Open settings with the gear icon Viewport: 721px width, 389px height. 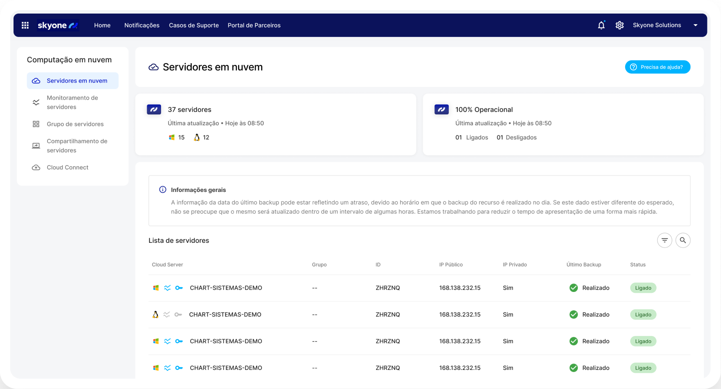point(620,25)
